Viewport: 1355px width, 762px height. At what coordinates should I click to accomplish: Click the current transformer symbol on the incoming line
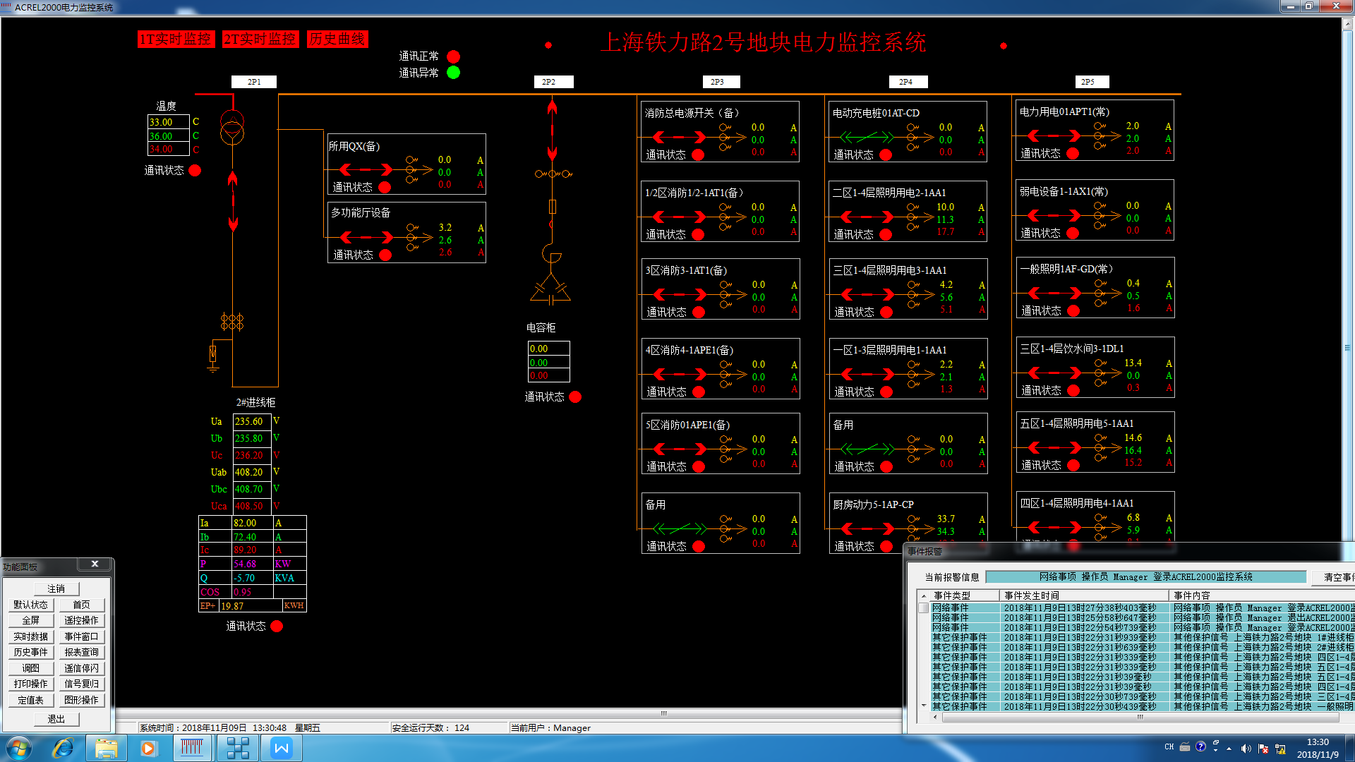232,322
